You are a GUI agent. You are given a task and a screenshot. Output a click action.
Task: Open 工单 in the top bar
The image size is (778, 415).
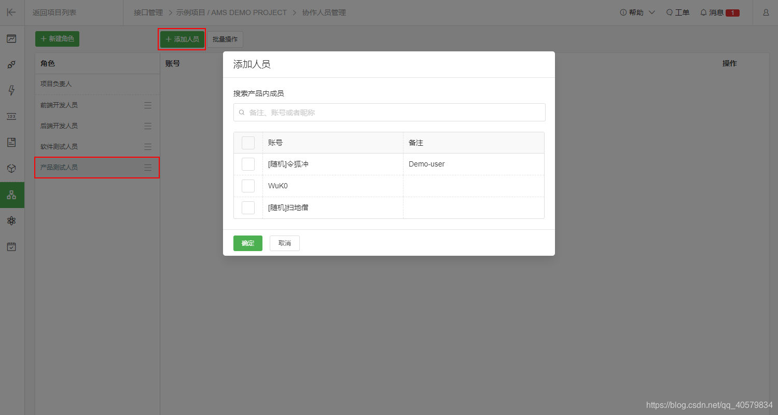coord(678,12)
